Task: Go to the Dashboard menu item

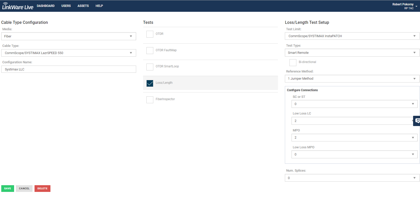Action: click(46, 6)
